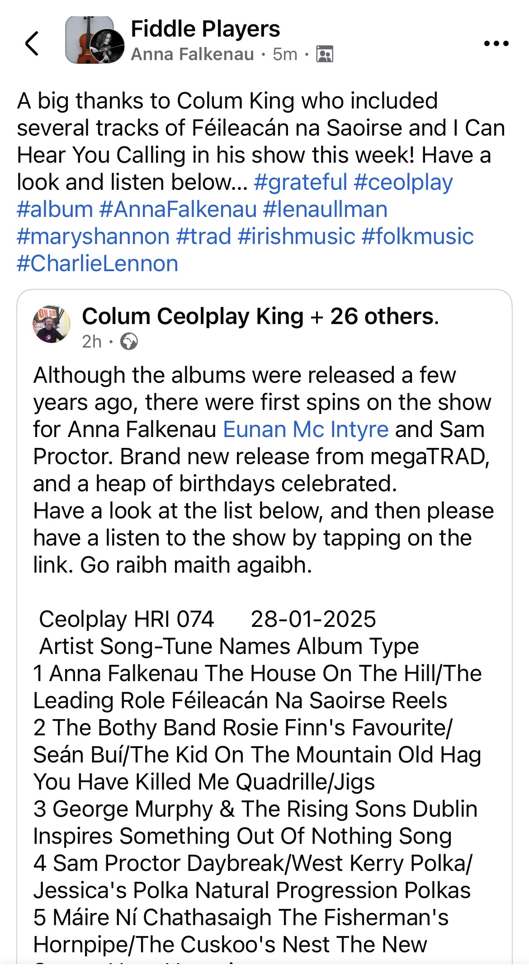
Task: Tap the #grateful hashtag
Action: click(x=300, y=182)
